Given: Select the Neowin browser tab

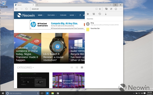Looking at the screenshot, I should (24, 5).
